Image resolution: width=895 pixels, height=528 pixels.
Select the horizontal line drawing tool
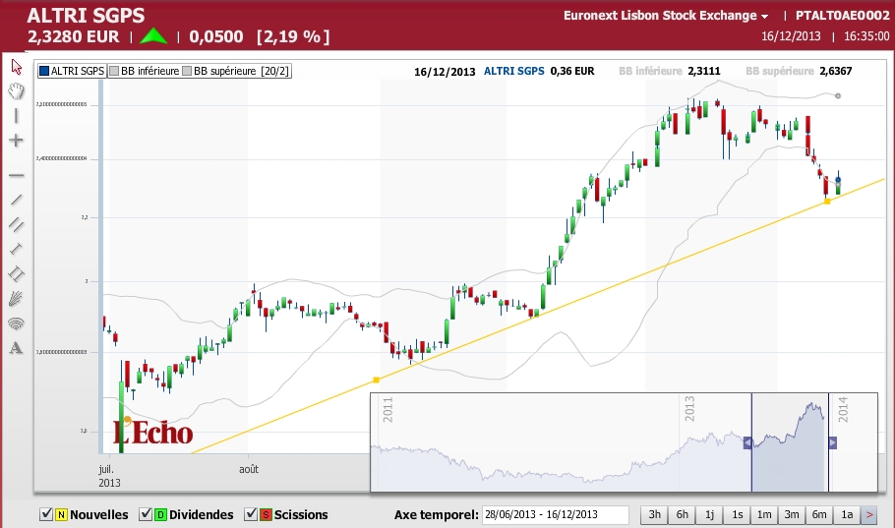click(x=16, y=175)
